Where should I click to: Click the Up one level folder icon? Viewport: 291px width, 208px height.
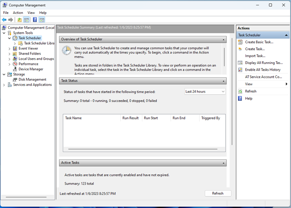click(19, 20)
